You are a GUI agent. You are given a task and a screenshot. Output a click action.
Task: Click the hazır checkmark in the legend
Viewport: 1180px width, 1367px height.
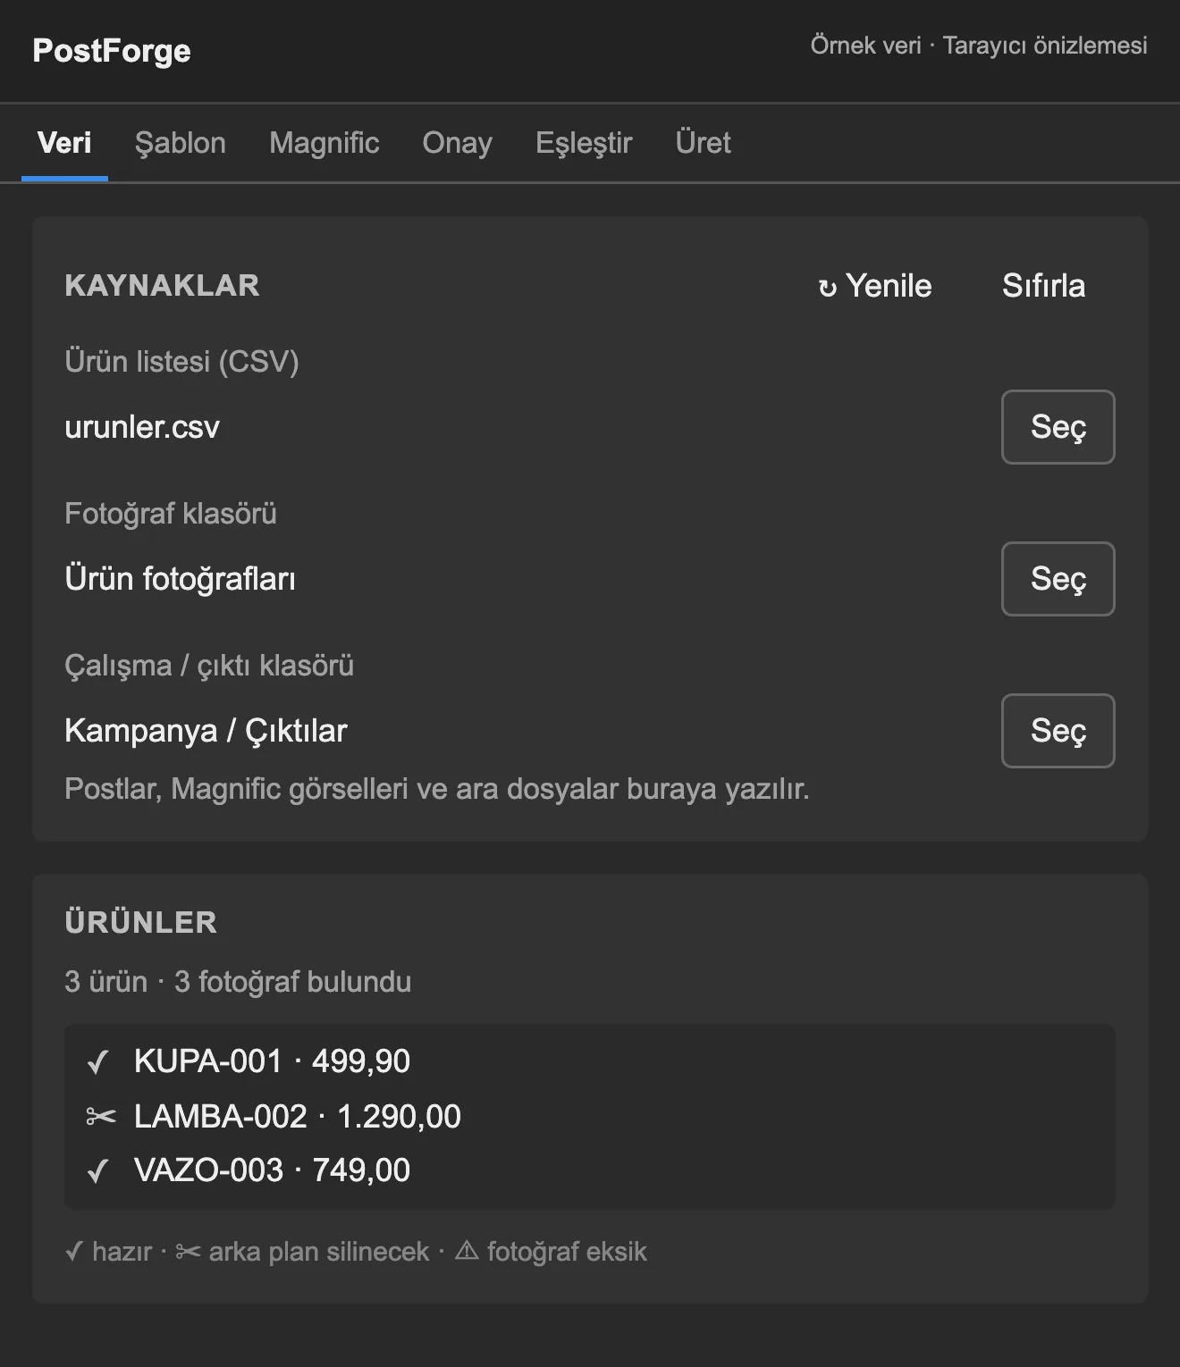coord(74,1252)
